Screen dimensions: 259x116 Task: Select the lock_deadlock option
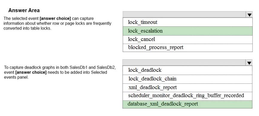click(187, 70)
